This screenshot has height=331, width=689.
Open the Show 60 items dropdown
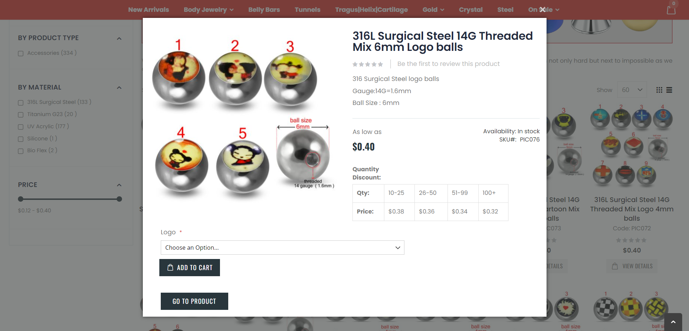click(x=632, y=90)
